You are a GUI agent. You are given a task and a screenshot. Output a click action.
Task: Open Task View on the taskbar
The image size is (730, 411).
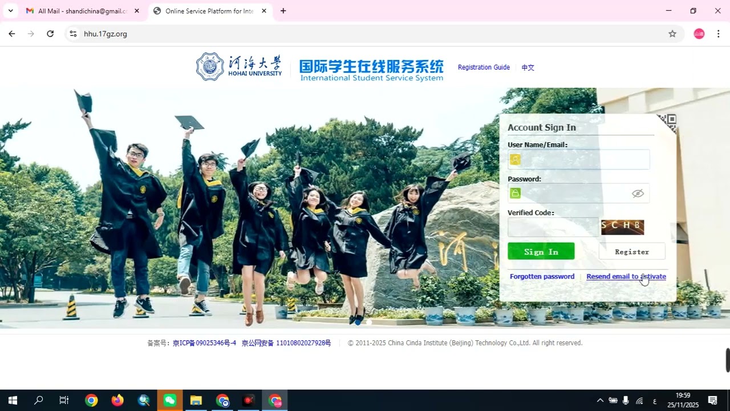pyautogui.click(x=64, y=400)
